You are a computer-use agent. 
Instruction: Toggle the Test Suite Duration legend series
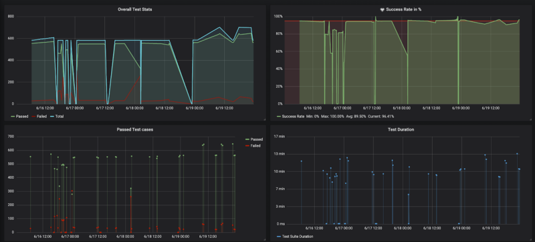(298, 236)
